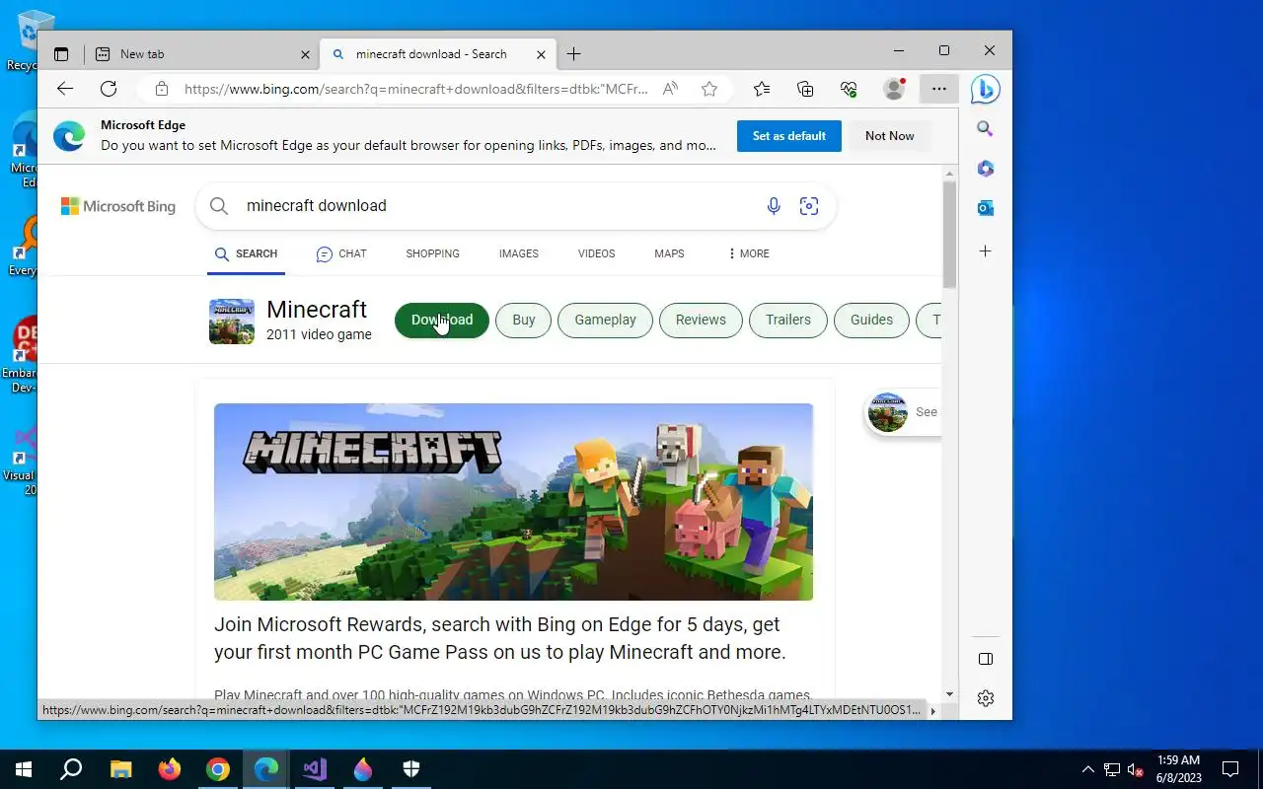Click the Microsoft Bing logo
The image size is (1263, 789).
[x=118, y=206]
